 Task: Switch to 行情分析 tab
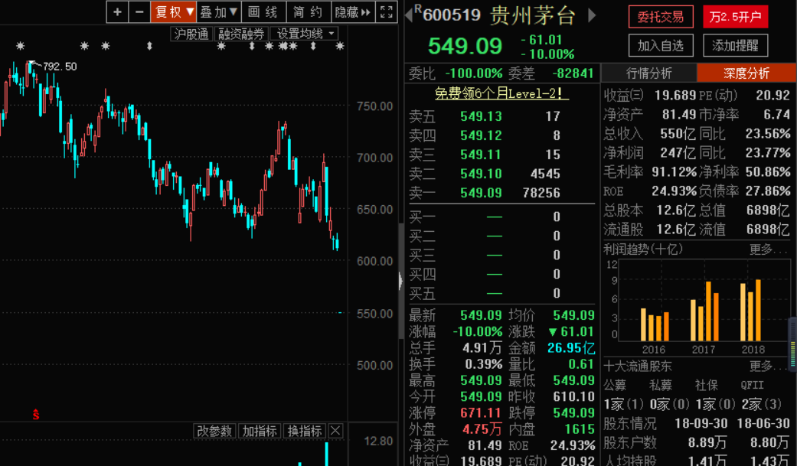click(649, 73)
